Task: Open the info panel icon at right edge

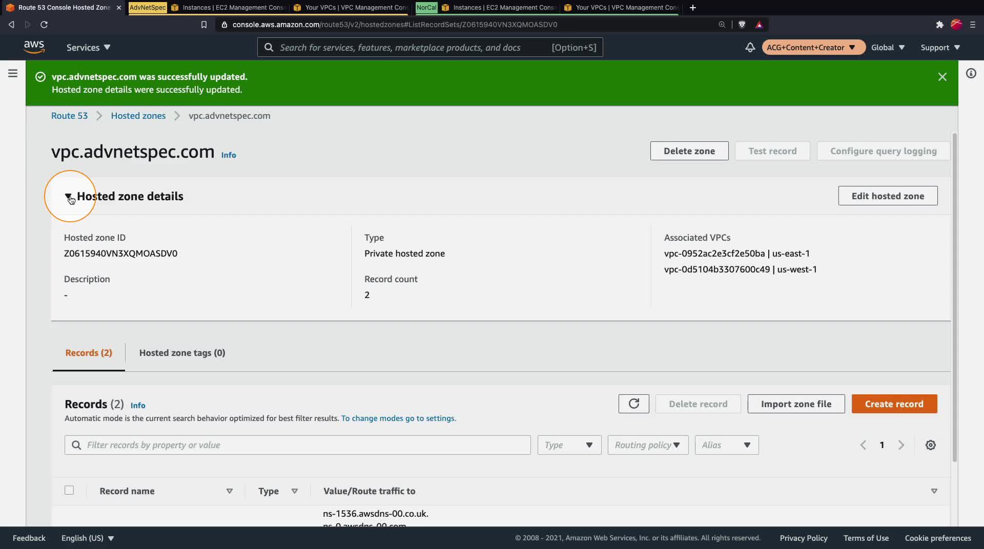Action: point(971,73)
